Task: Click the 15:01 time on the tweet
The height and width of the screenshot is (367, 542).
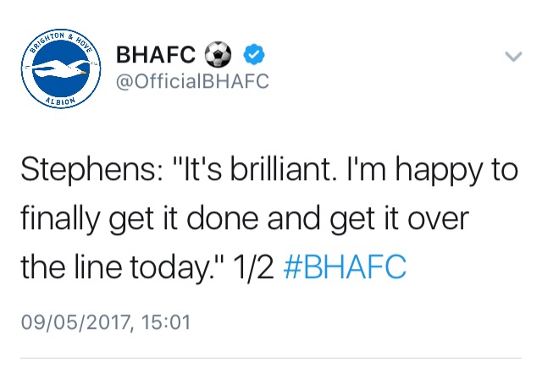Action: (166, 322)
